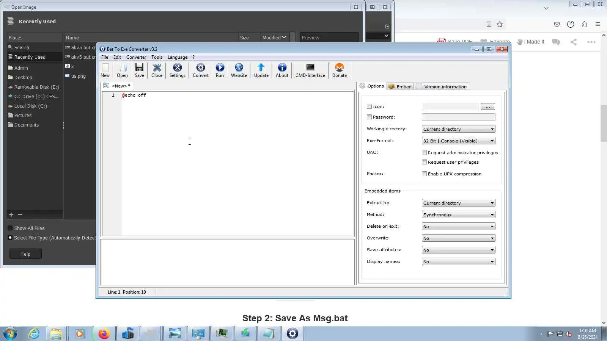Click the Convert gear icon
607x341 pixels.
coord(201,70)
